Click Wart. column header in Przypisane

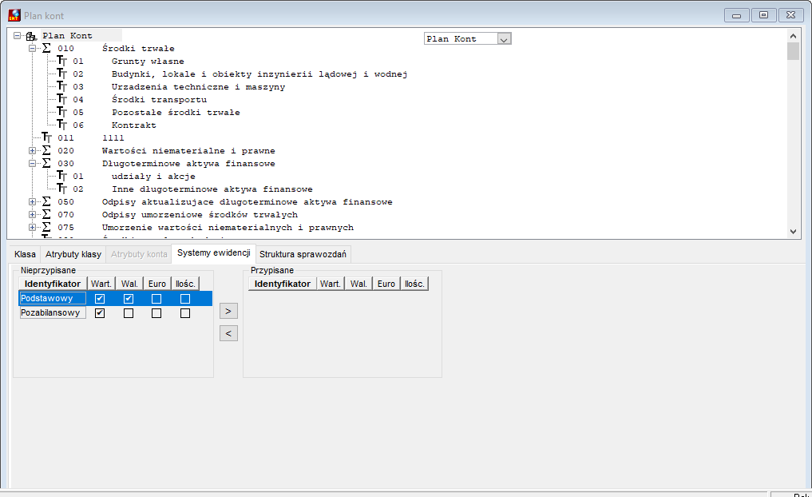pos(331,284)
